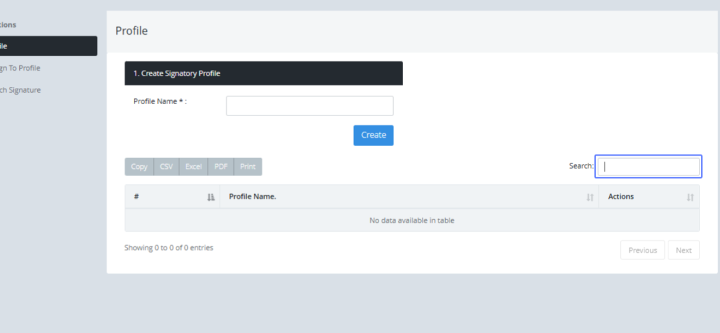Viewport: 720px width, 333px height.
Task: Go to the Previous table page
Action: (642, 250)
